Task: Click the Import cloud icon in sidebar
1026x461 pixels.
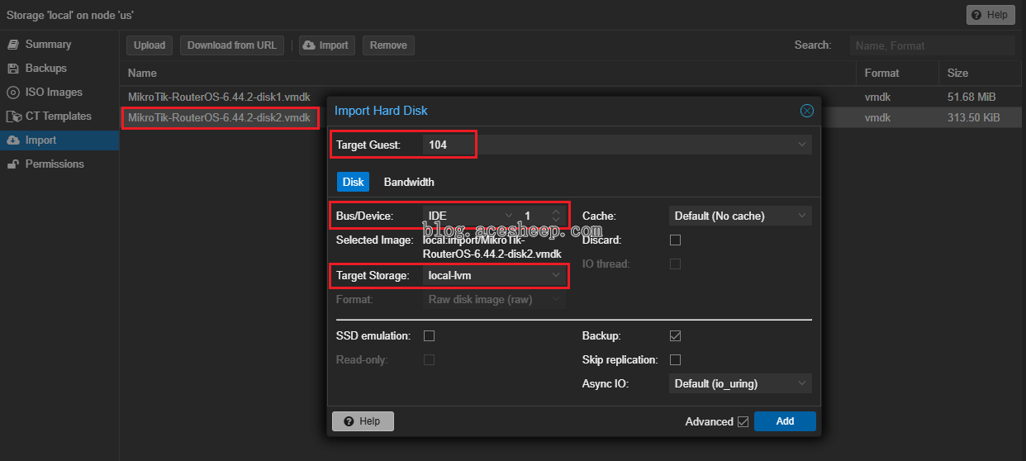Action: [x=13, y=140]
